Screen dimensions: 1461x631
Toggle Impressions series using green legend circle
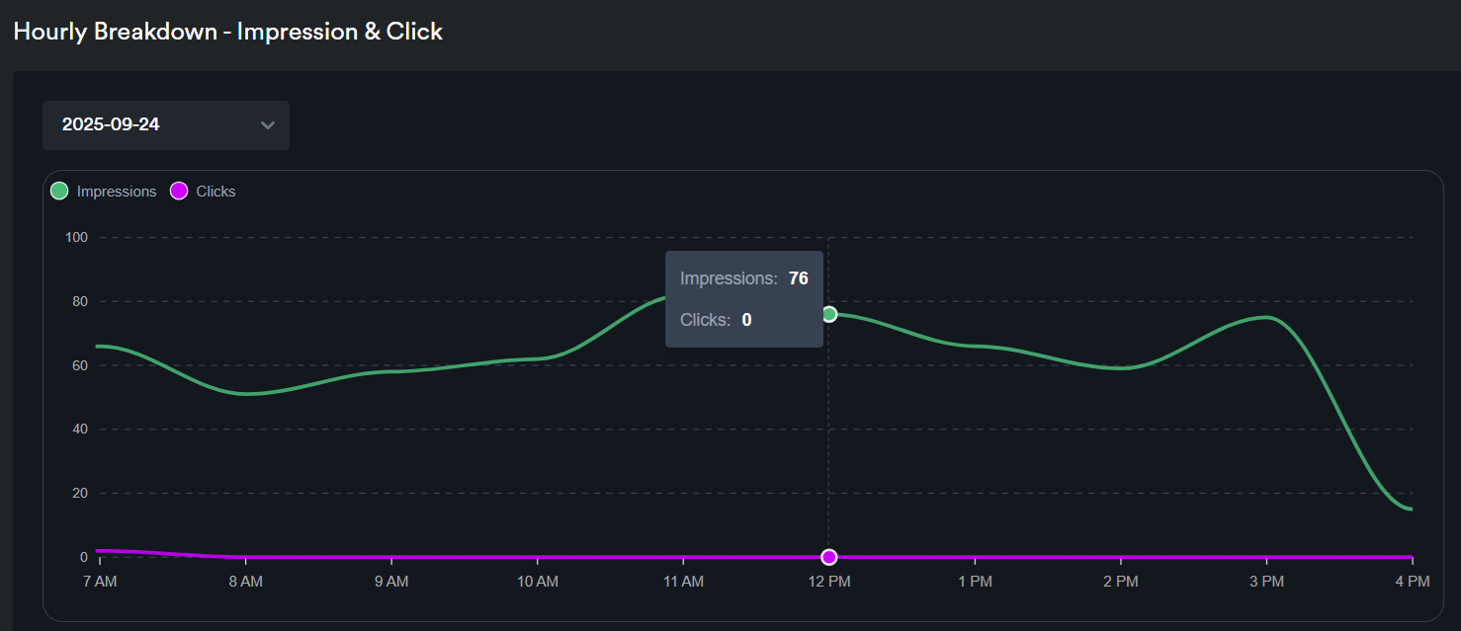pyautogui.click(x=59, y=192)
